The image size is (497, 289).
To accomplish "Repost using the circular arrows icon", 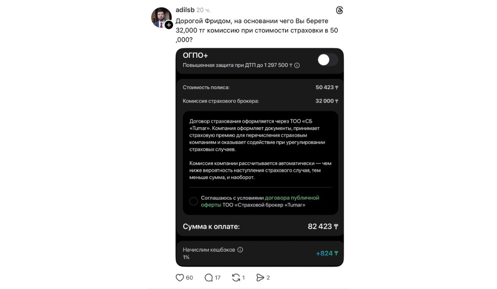I will click(x=236, y=278).
